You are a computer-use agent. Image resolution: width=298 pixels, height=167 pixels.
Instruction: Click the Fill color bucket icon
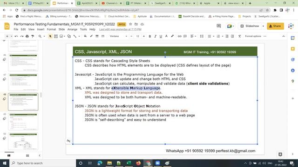coord(85,36)
